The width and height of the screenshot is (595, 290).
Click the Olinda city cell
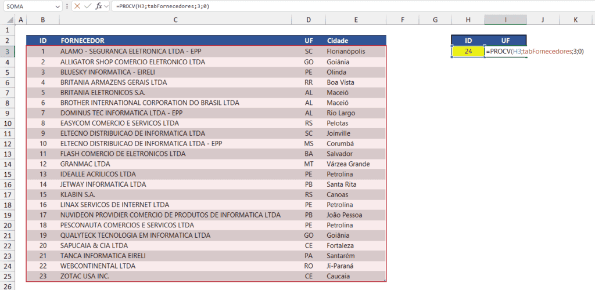[x=355, y=72]
